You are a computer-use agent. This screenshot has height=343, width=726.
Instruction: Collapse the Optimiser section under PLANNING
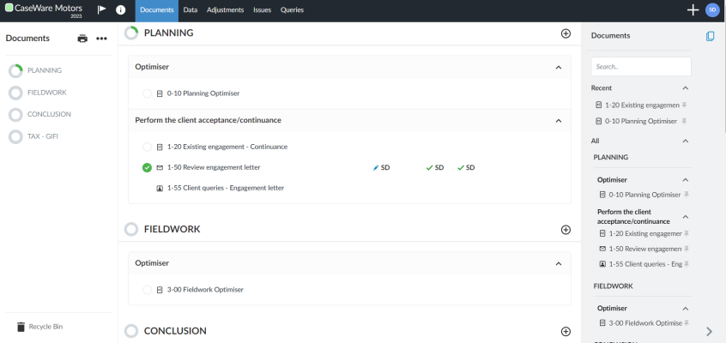pyautogui.click(x=558, y=67)
